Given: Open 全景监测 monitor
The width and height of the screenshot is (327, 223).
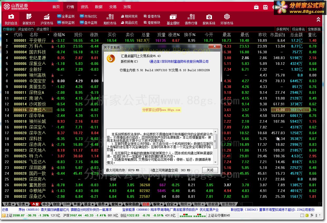Looking at the screenshot, I should click(66, 16).
